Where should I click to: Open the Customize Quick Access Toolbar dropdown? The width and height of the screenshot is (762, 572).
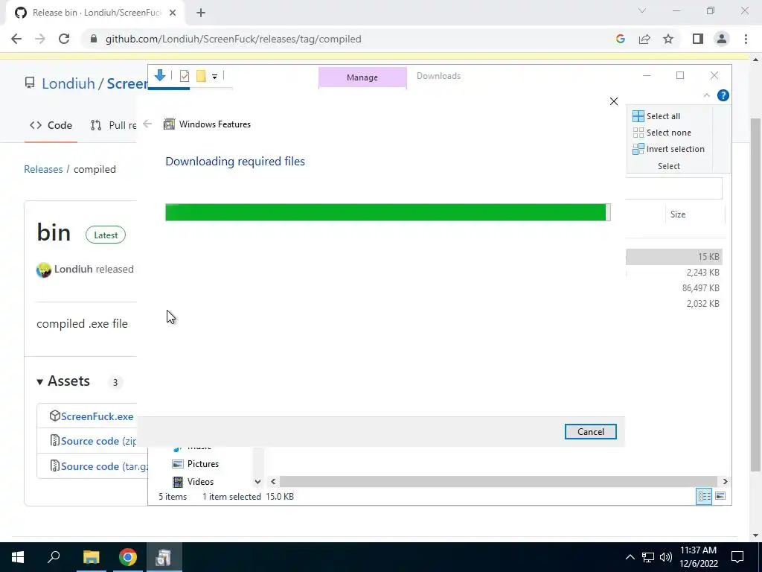pos(214,77)
